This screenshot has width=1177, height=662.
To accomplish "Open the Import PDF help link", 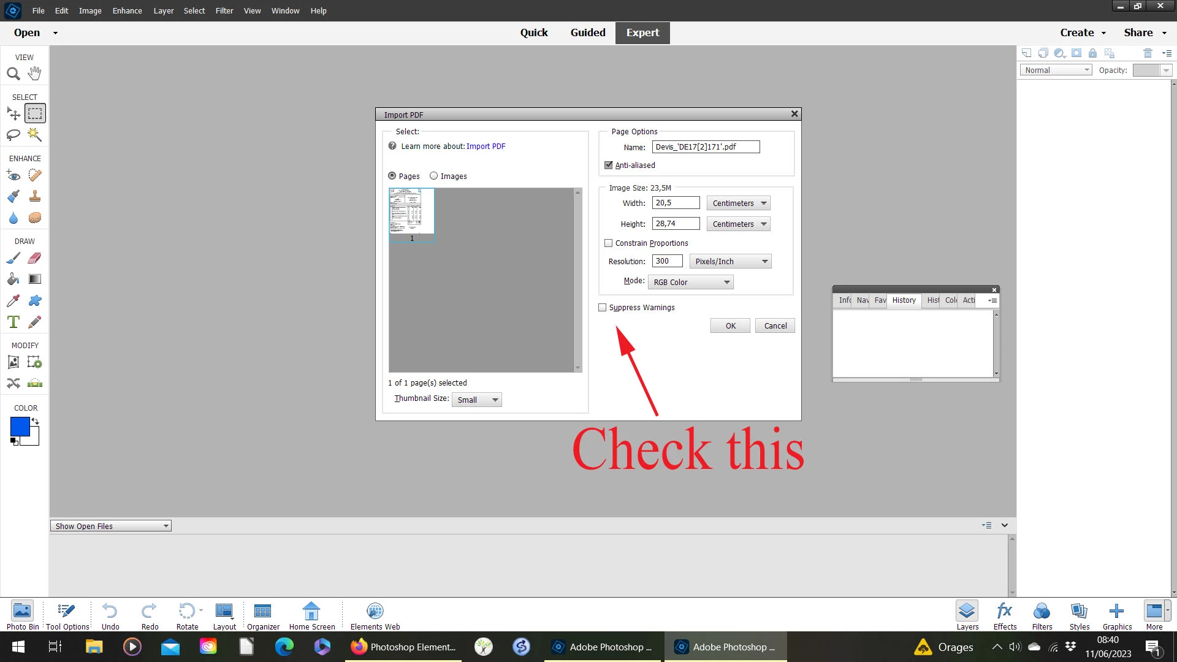I will click(486, 146).
